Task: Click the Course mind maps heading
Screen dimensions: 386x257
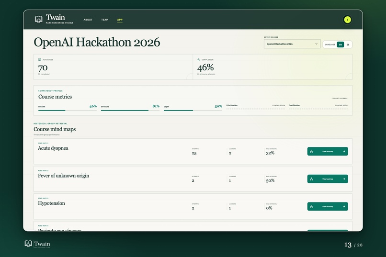Action: tap(55, 129)
